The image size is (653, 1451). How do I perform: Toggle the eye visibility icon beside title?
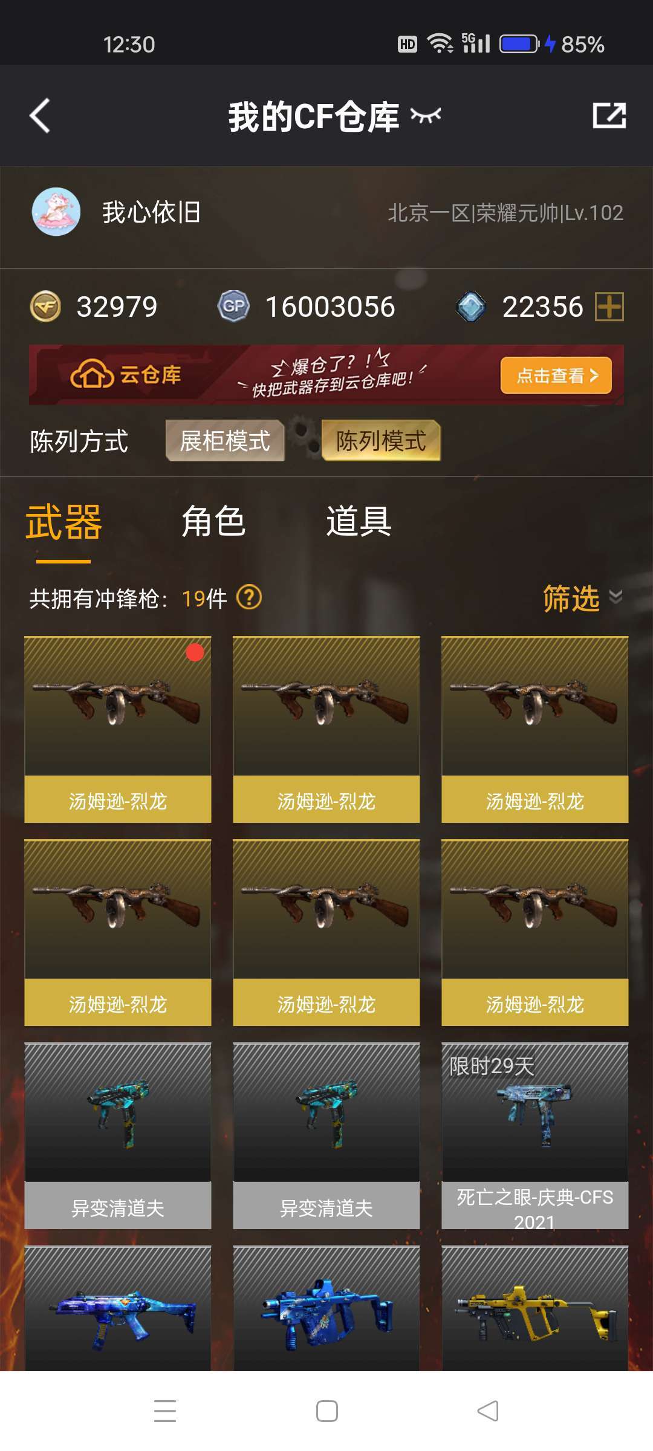click(x=426, y=115)
